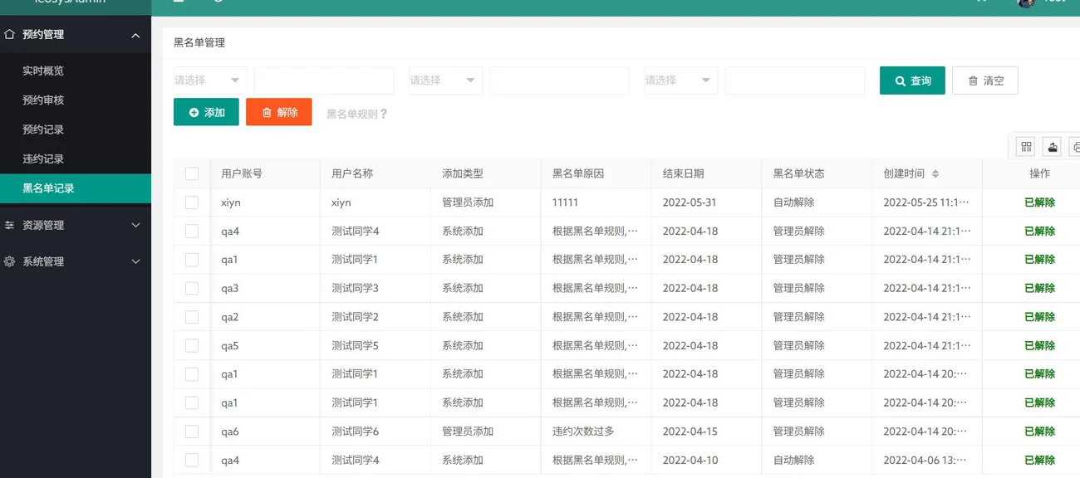Screen dimensions: 1080x478
Task: Click the 黑名单管理 page title
Action: click(x=199, y=42)
